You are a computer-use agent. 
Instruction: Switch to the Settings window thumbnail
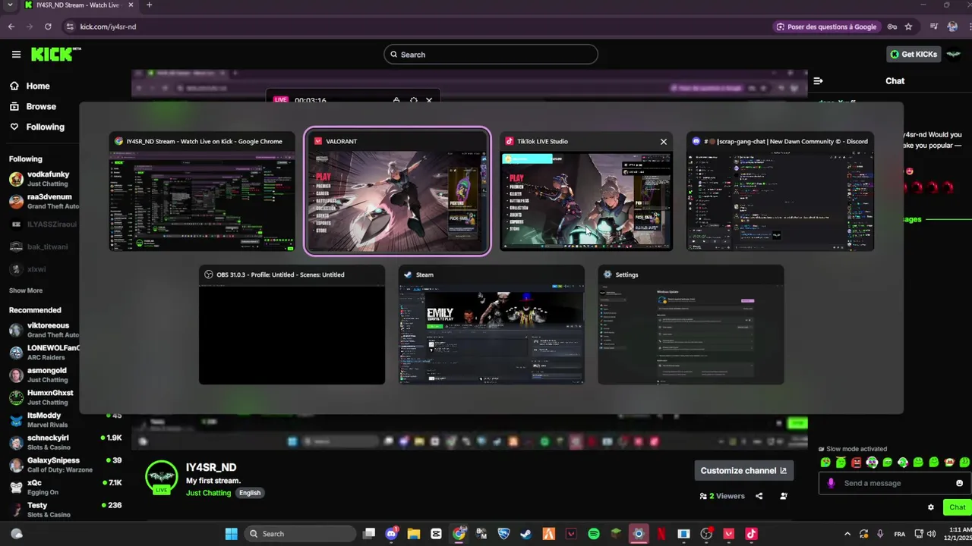[x=690, y=325]
